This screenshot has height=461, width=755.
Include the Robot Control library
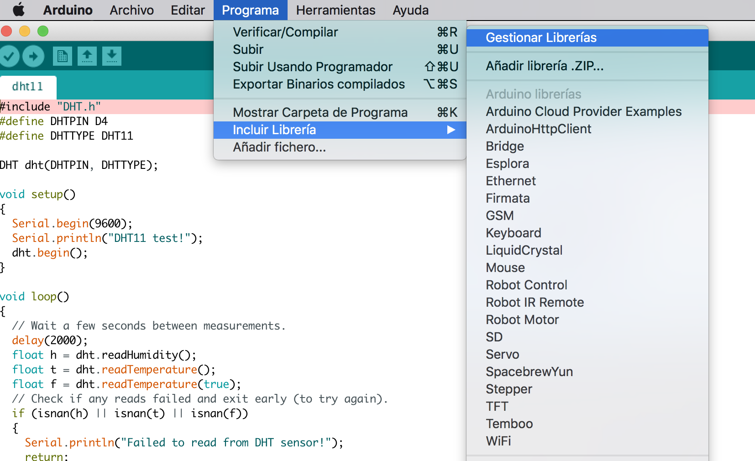587,285
